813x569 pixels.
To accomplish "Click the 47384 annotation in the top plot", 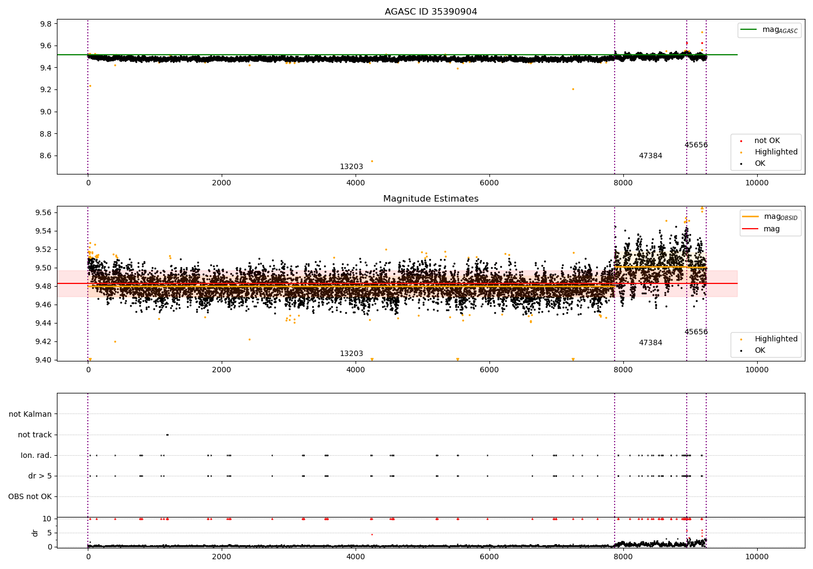I will point(650,156).
